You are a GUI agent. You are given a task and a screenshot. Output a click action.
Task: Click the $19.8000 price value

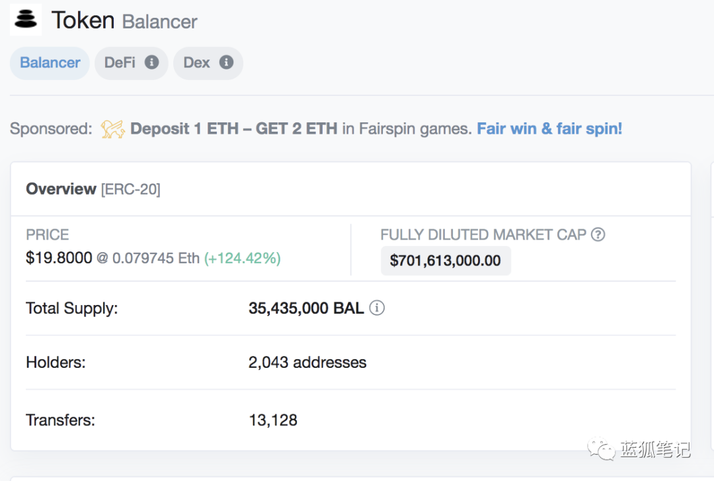coord(59,258)
